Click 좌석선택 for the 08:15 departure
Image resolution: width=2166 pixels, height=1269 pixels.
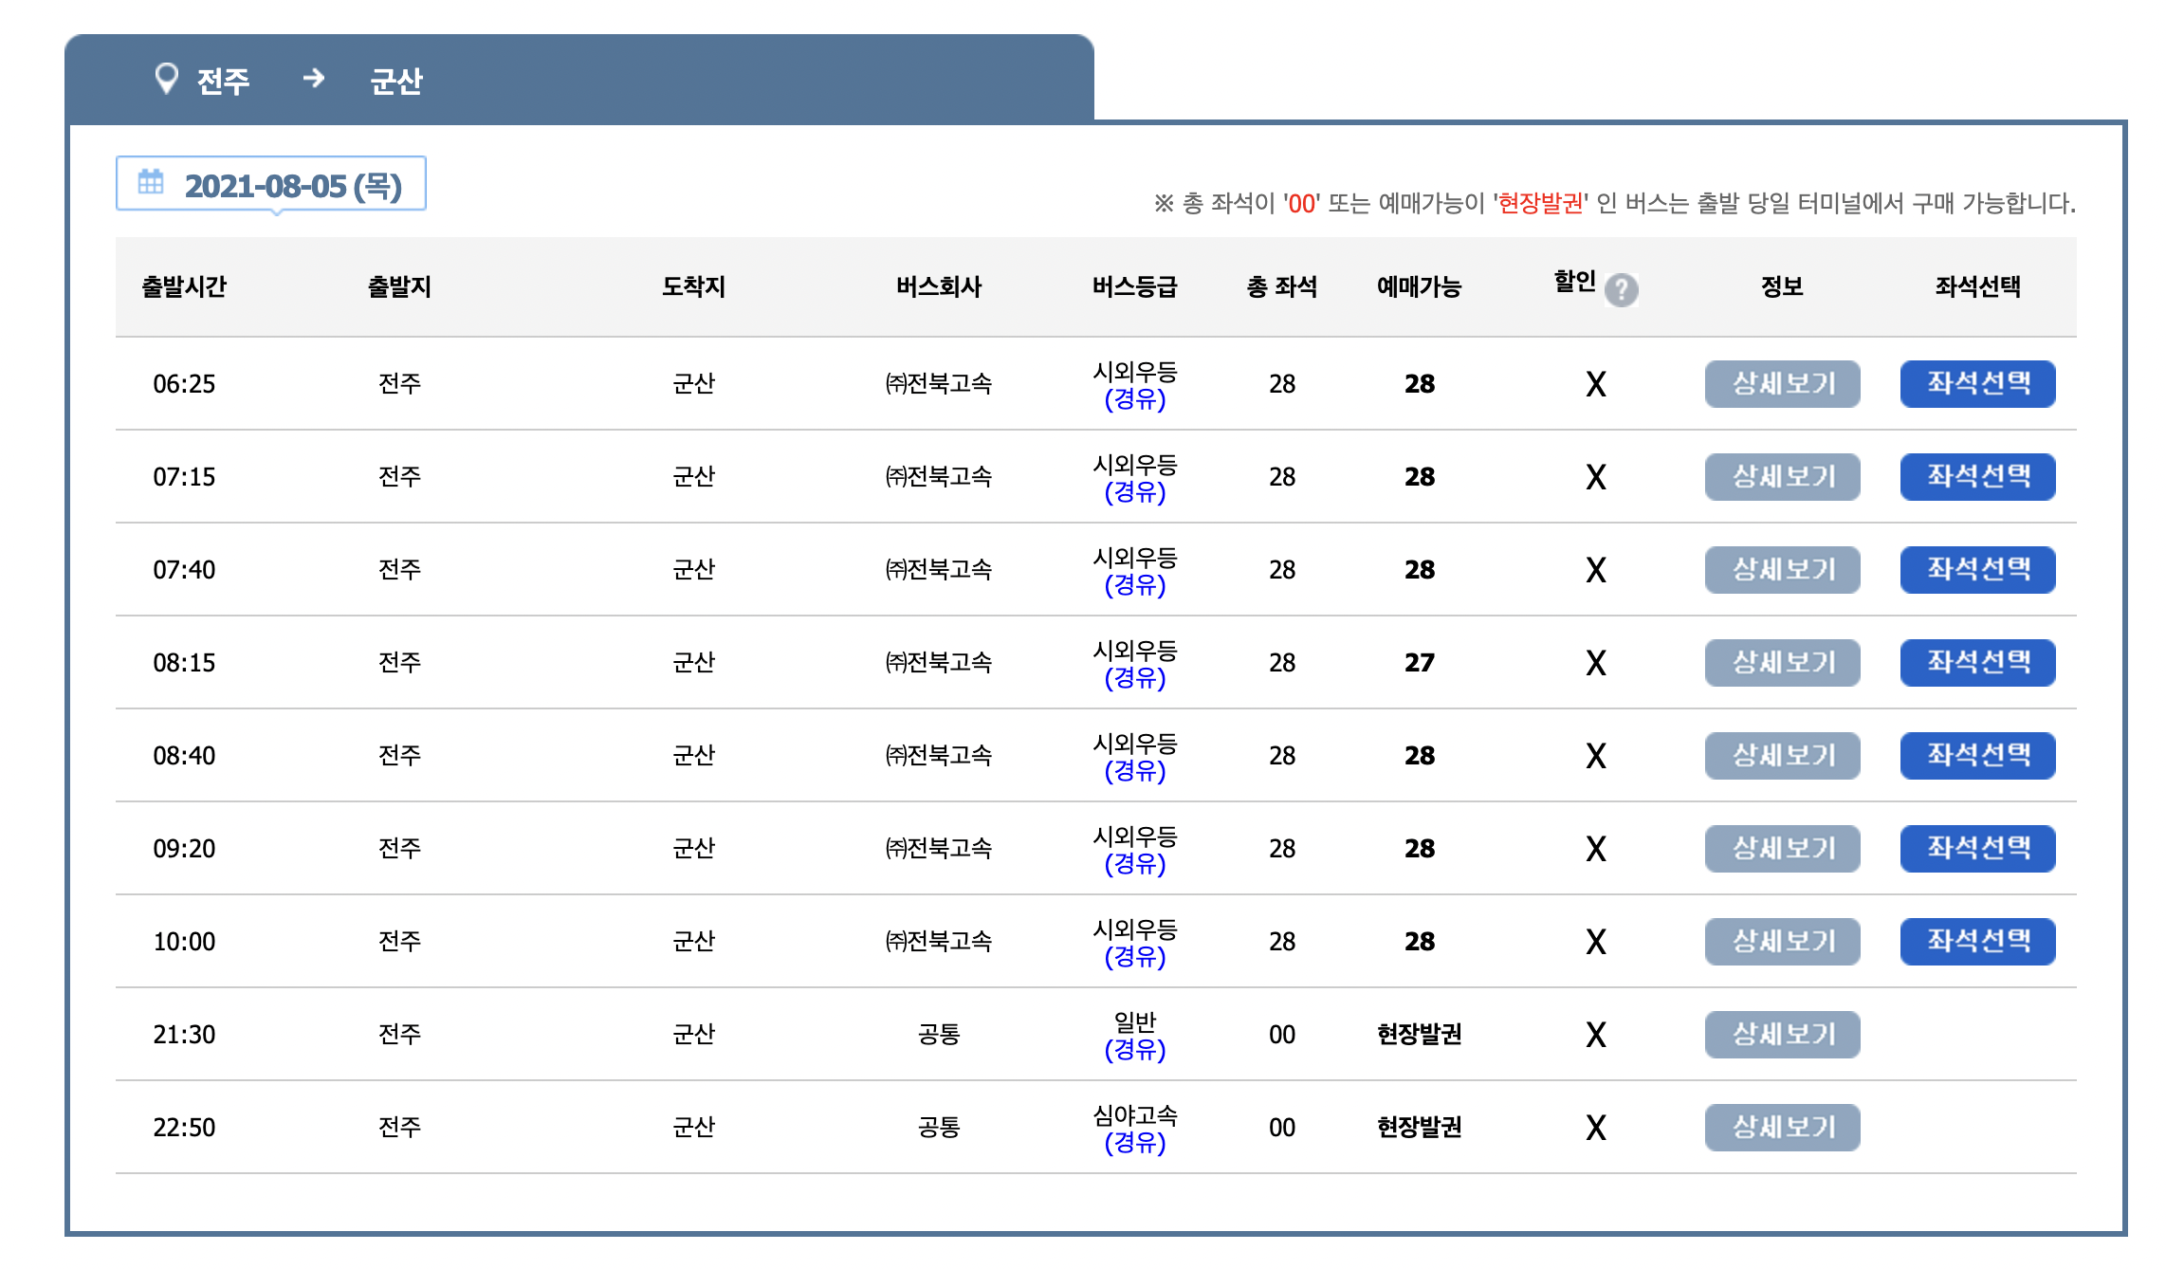[x=1977, y=662]
